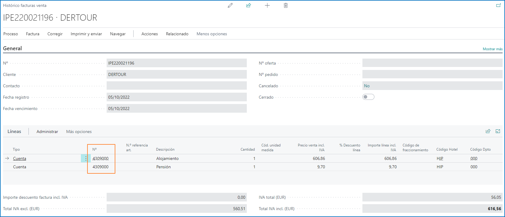505x217 pixels.
Task: Click the Tipo column header
Action: 16,149
